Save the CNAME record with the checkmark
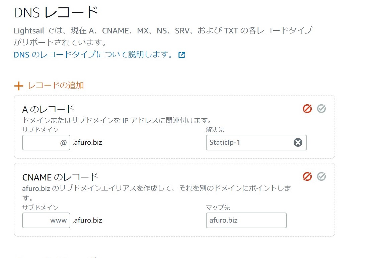This screenshot has height=258, width=374. tap(321, 176)
